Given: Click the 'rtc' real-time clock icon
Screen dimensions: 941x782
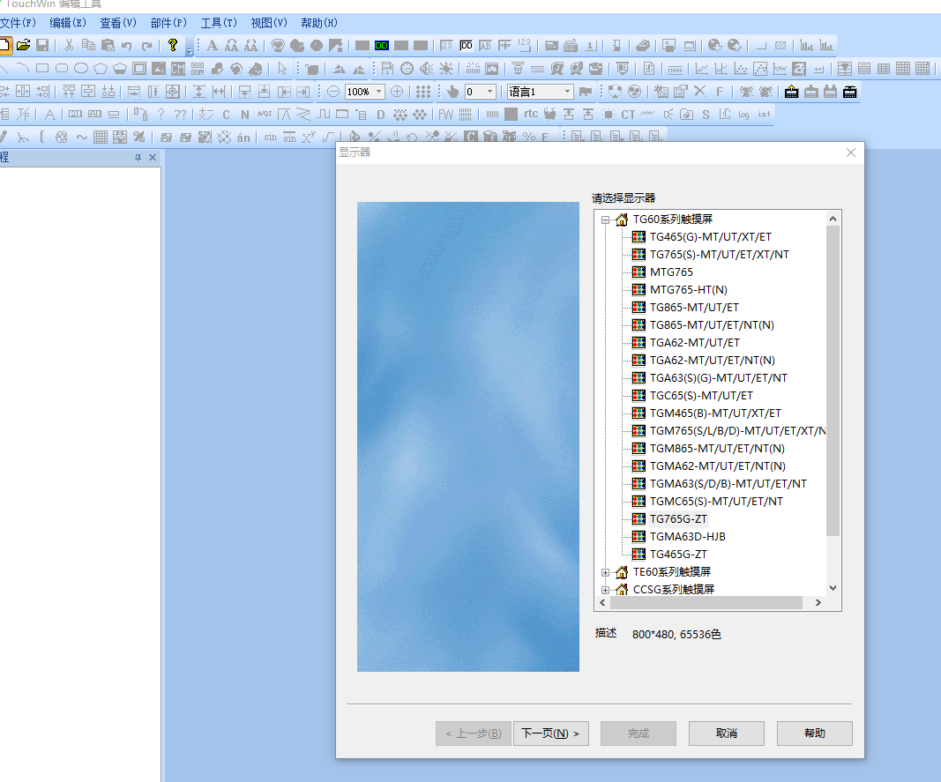Looking at the screenshot, I should pos(531,114).
